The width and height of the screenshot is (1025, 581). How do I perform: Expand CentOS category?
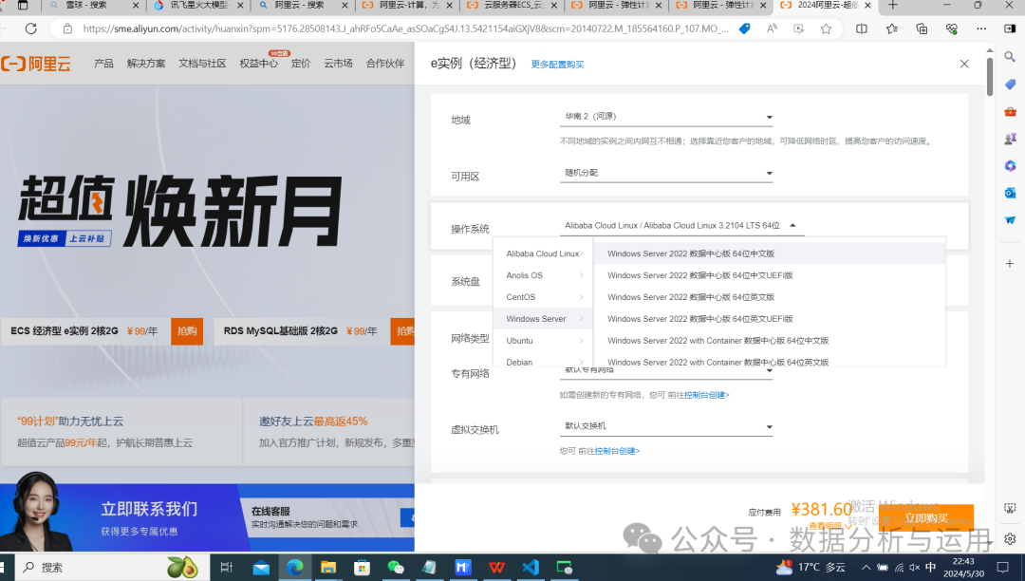(x=544, y=297)
